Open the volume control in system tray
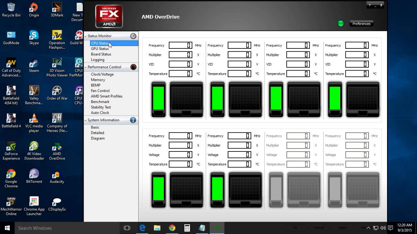The image size is (417, 234). 383,228
